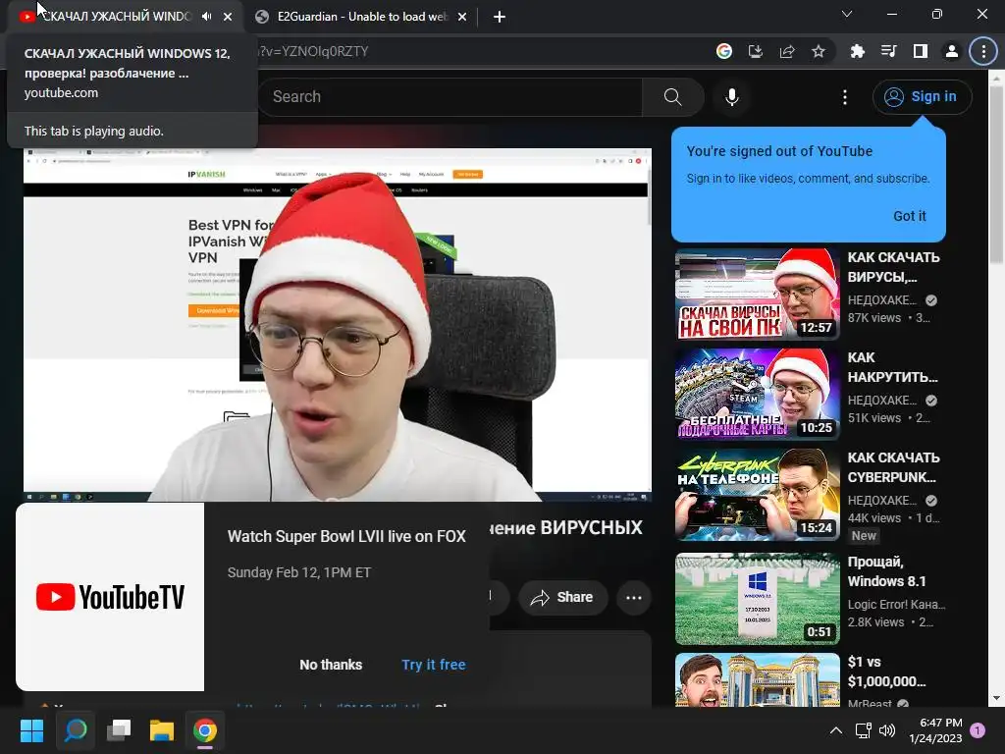Click the scrollbar down arrow
1005x754 pixels.
(996, 698)
